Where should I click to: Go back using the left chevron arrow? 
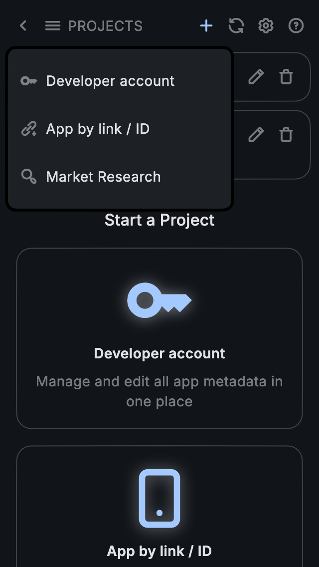(x=23, y=26)
